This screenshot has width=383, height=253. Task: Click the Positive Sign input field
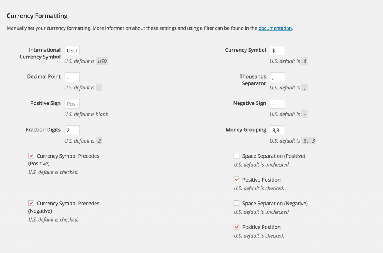point(72,104)
